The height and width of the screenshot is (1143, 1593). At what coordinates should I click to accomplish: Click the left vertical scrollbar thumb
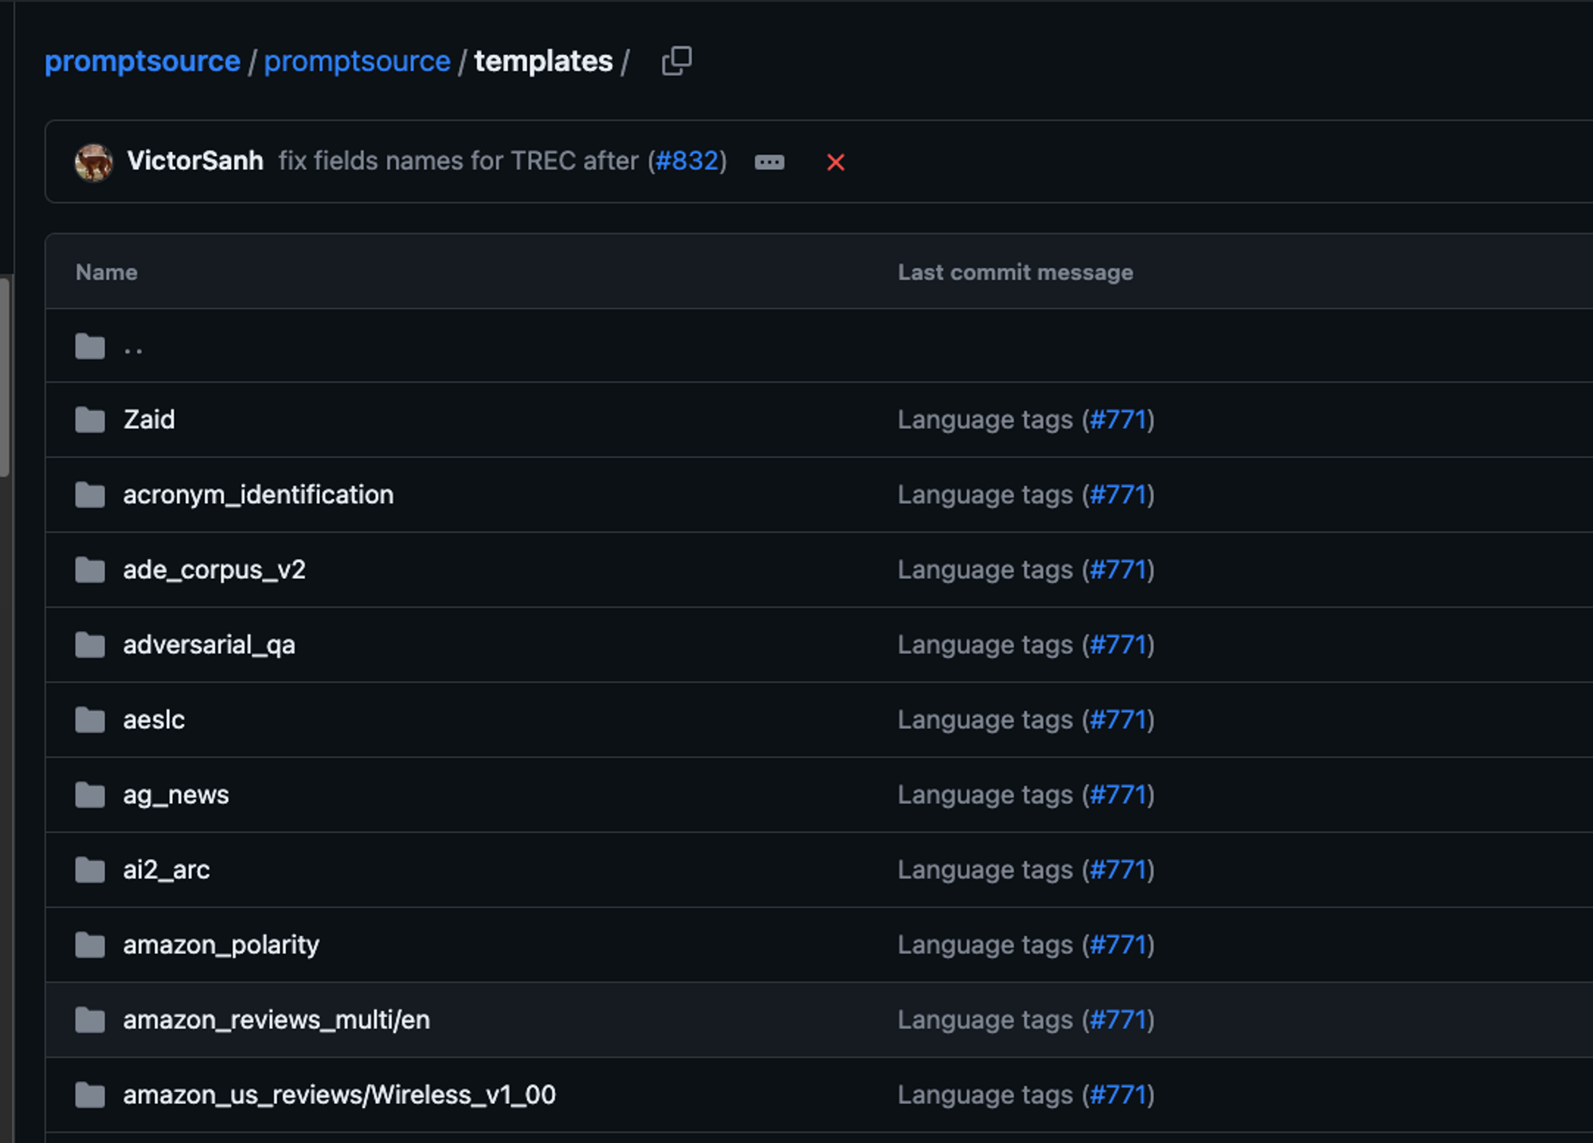click(x=6, y=376)
